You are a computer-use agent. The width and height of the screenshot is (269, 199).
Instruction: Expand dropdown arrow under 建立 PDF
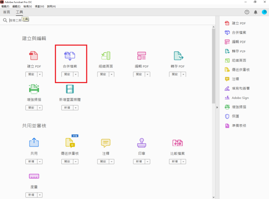40,74
